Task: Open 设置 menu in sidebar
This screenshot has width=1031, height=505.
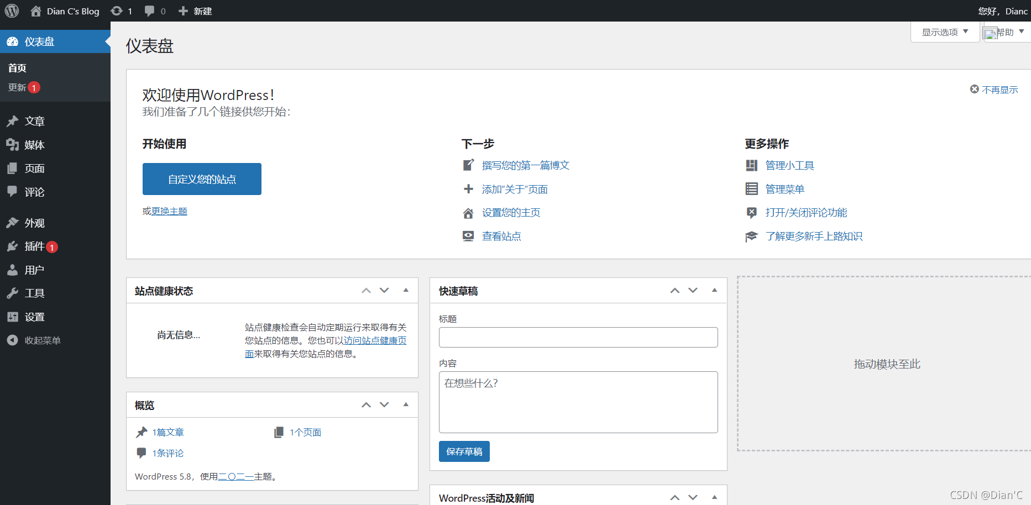Action: pos(55,317)
